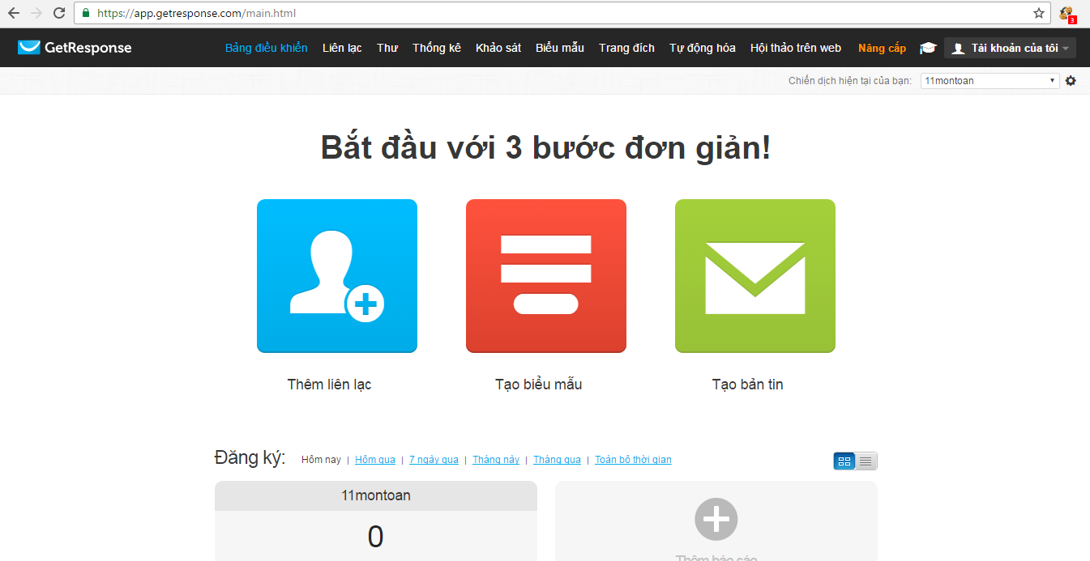This screenshot has height=561, width=1090.
Task: Click the Nâng cấp upgrade link
Action: [x=882, y=48]
